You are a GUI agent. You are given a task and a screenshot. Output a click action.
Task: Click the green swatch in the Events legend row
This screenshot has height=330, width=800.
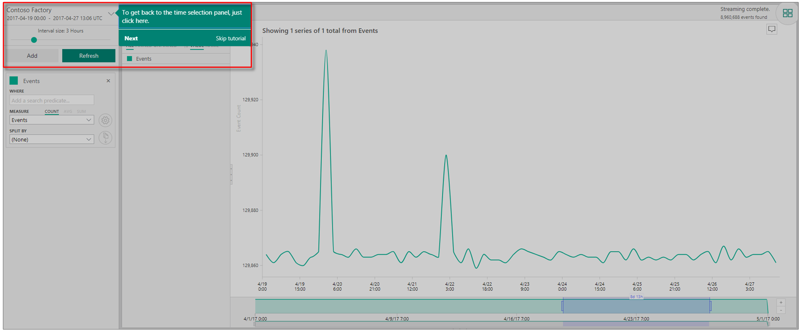[x=130, y=59]
